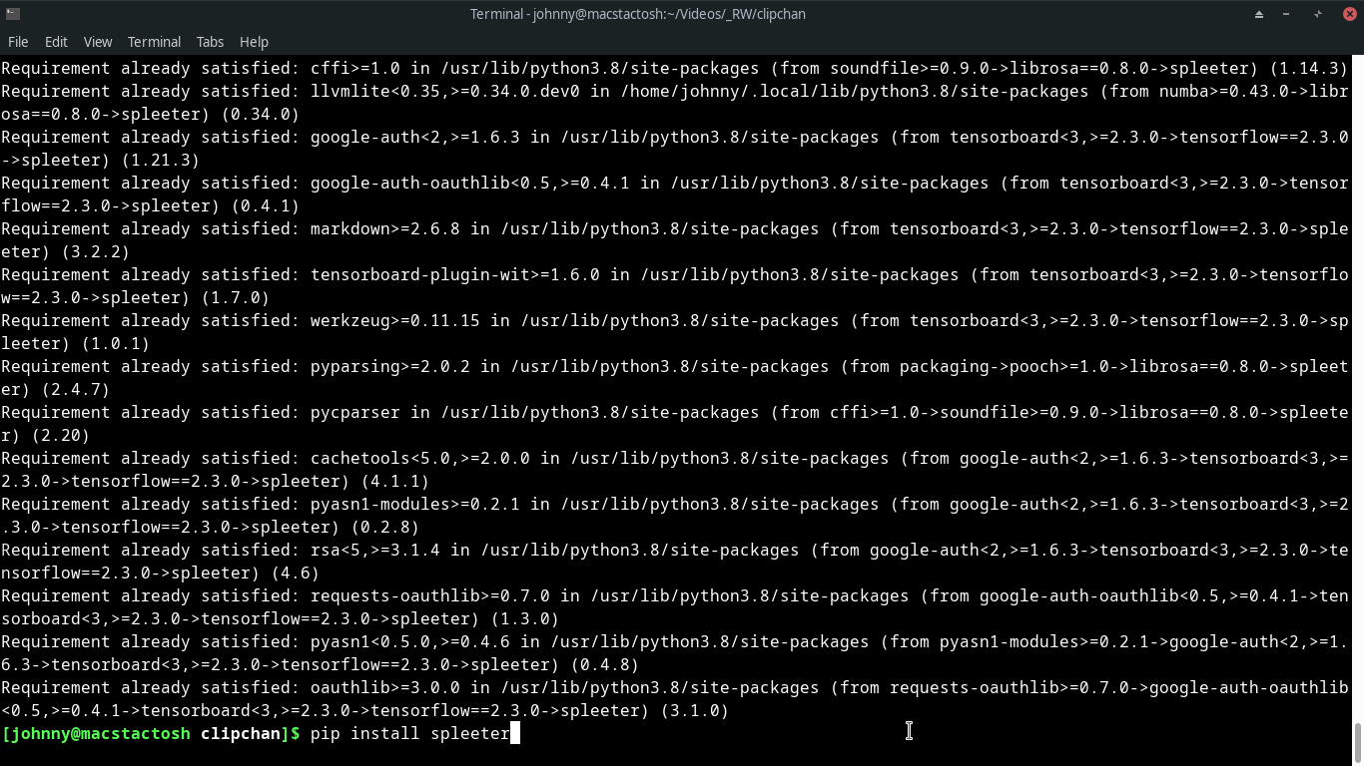Click the version '(0.2.8)' text

pyautogui.click(x=385, y=528)
